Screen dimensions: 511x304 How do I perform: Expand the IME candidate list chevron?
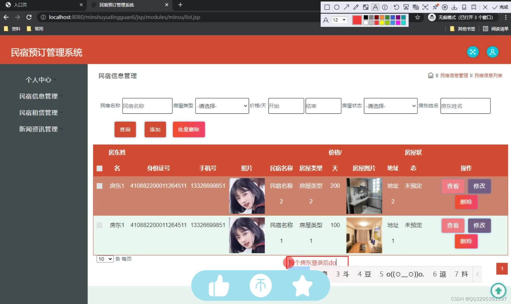pos(477,274)
